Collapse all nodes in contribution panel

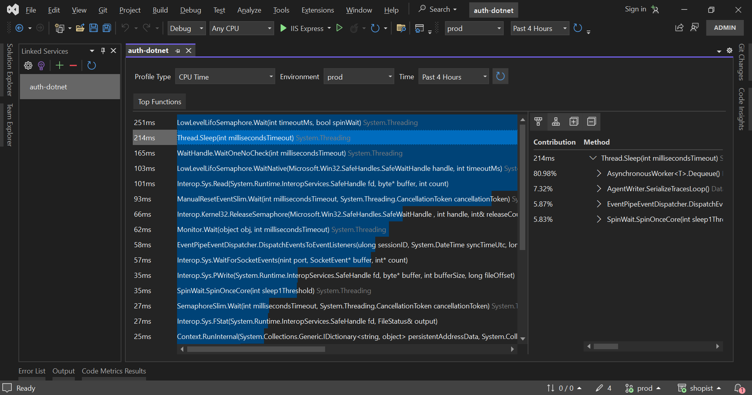click(x=591, y=121)
